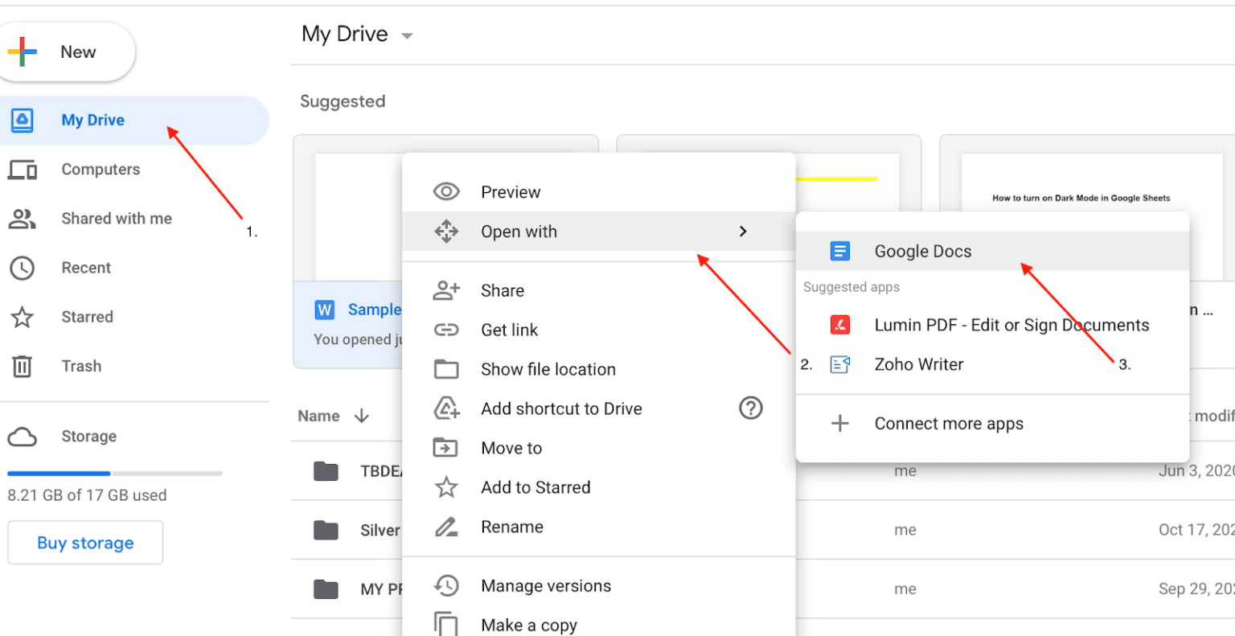The height and width of the screenshot is (636, 1235).
Task: Click the Make a copy icon
Action: click(x=446, y=625)
